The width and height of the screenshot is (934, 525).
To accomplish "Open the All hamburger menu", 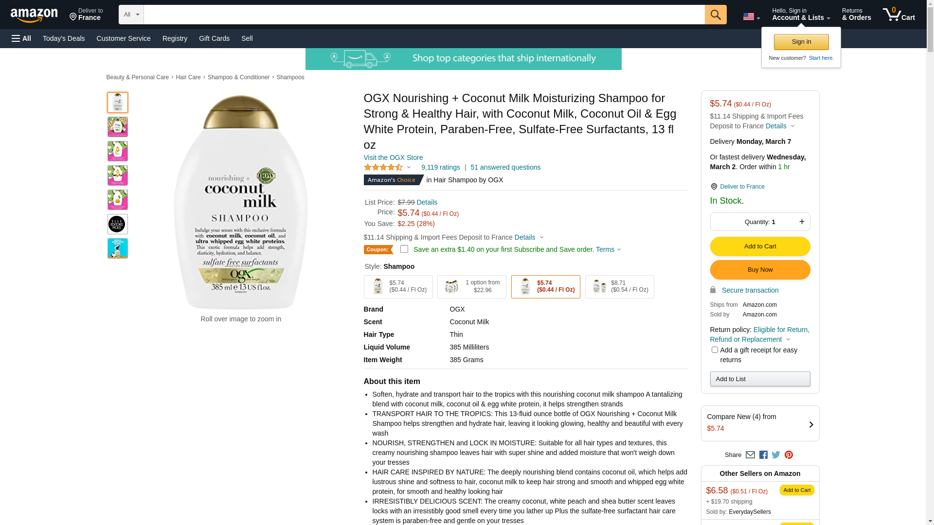I will (21, 38).
